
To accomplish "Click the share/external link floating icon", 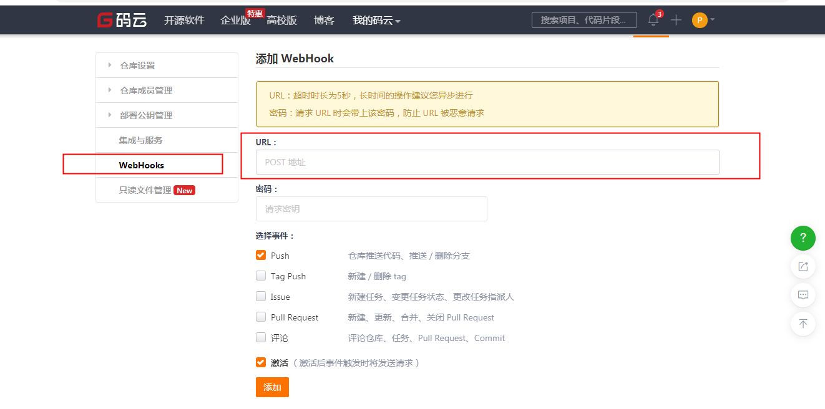I will (x=803, y=267).
